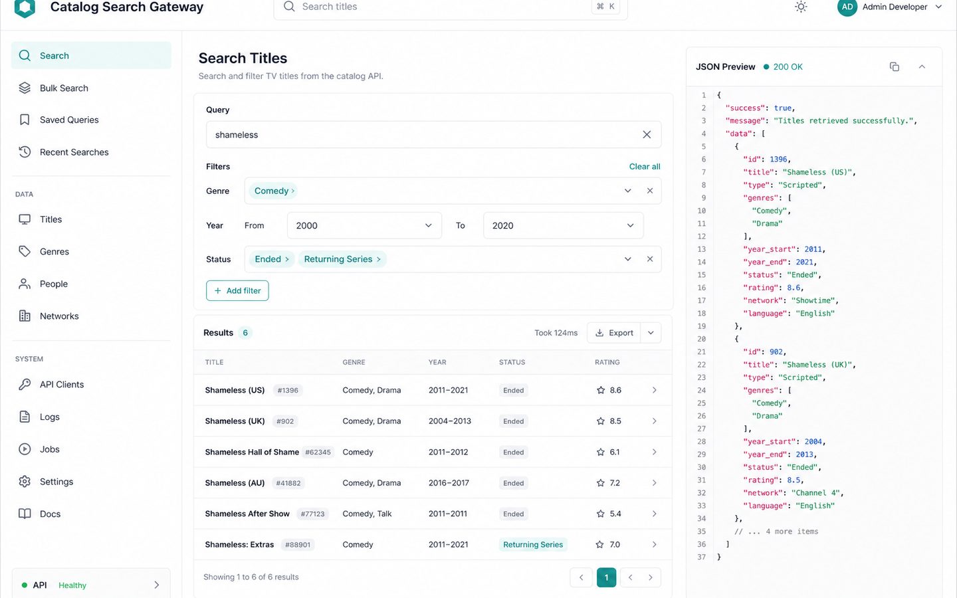Open Shameless: Extras row chevron
This screenshot has height=598, width=957.
coord(654,544)
